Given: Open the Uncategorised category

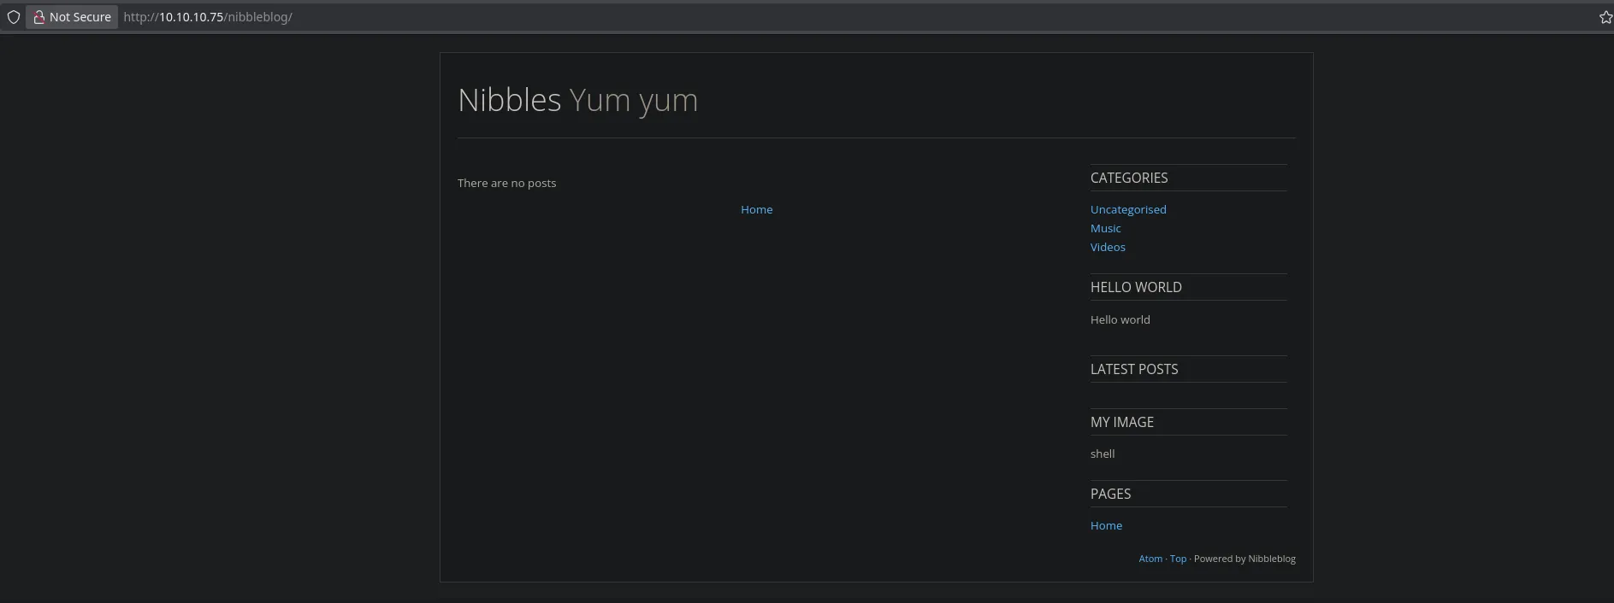Looking at the screenshot, I should point(1127,209).
